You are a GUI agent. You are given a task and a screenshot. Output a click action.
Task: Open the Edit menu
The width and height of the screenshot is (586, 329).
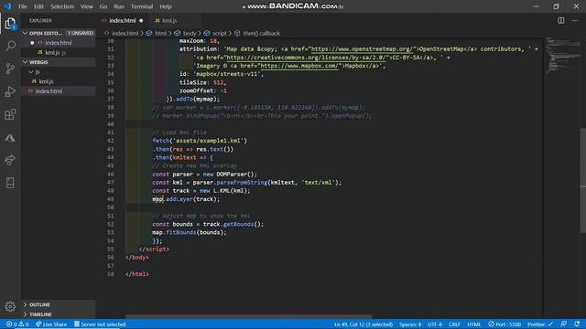38,6
